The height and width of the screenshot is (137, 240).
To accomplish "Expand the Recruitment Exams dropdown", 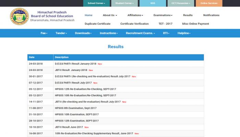I will pos(140,33).
